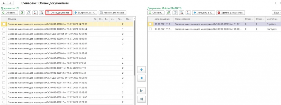Tick checkbox for order СУЗ 0000-000015
The width and height of the screenshot is (281, 105).
pos(4,92)
